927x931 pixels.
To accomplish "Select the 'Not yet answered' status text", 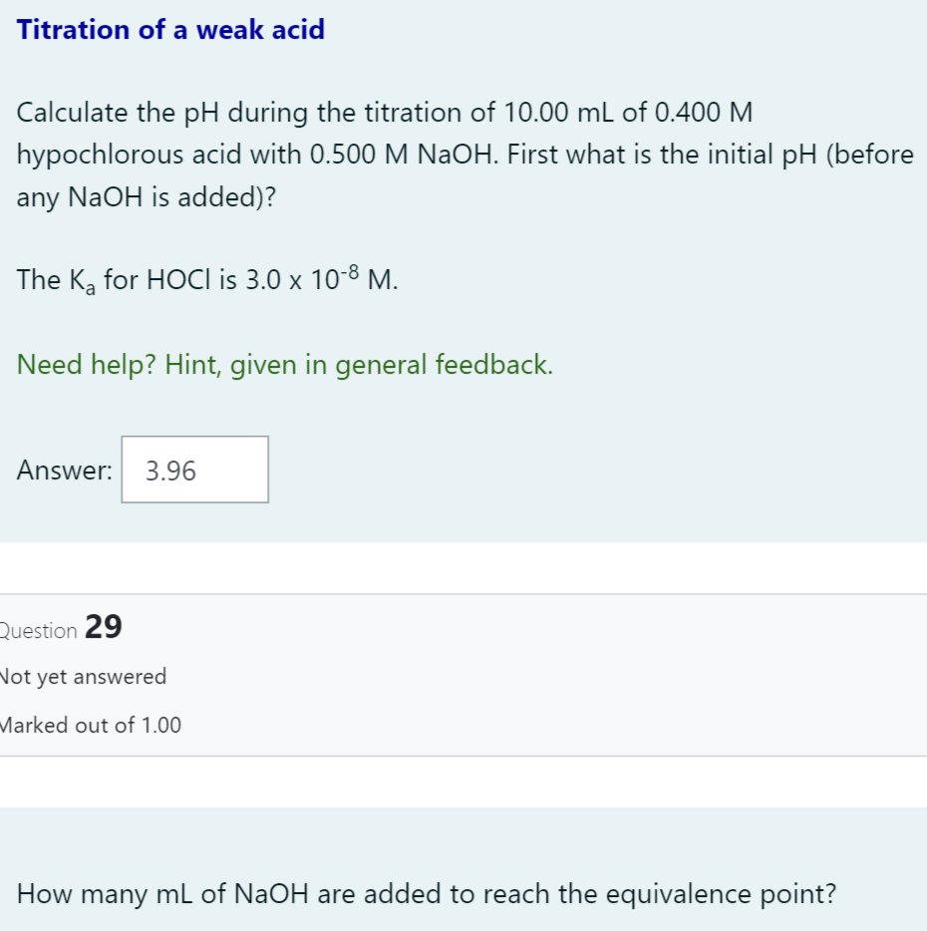I will click(82, 677).
